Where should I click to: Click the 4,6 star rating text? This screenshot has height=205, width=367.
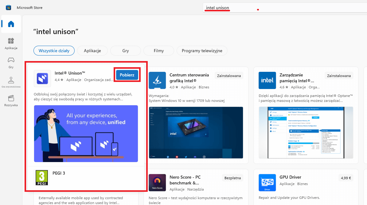pyautogui.click(x=284, y=87)
